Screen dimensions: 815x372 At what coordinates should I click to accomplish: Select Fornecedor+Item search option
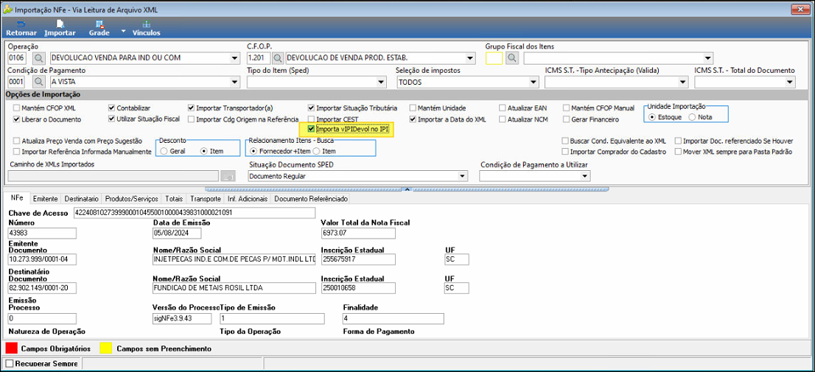253,151
